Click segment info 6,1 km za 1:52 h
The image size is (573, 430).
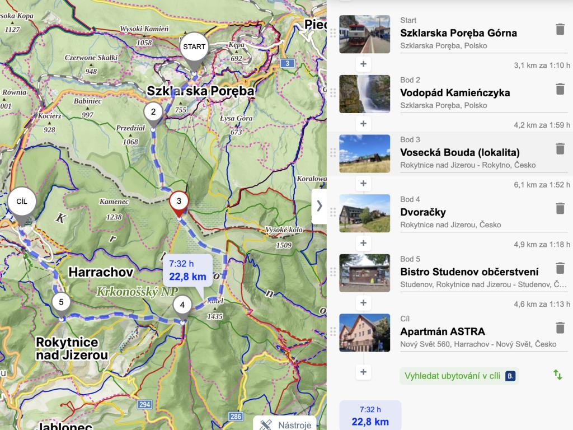[x=542, y=185]
